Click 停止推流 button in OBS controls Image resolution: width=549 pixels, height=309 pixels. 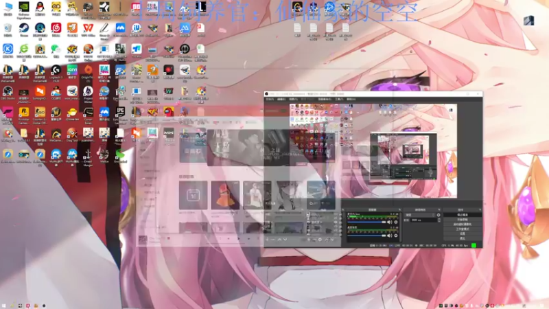coord(462,215)
